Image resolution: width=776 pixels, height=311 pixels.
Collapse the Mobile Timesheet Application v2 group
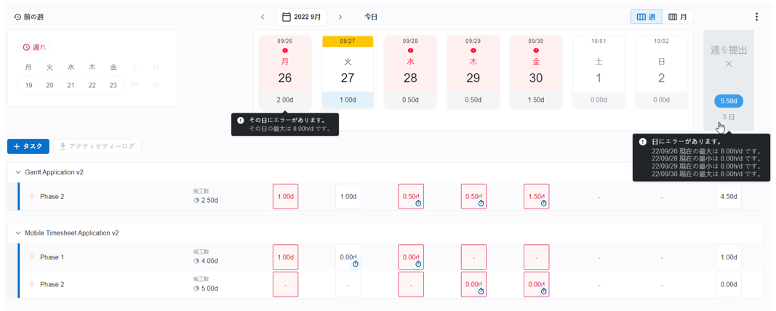point(18,233)
